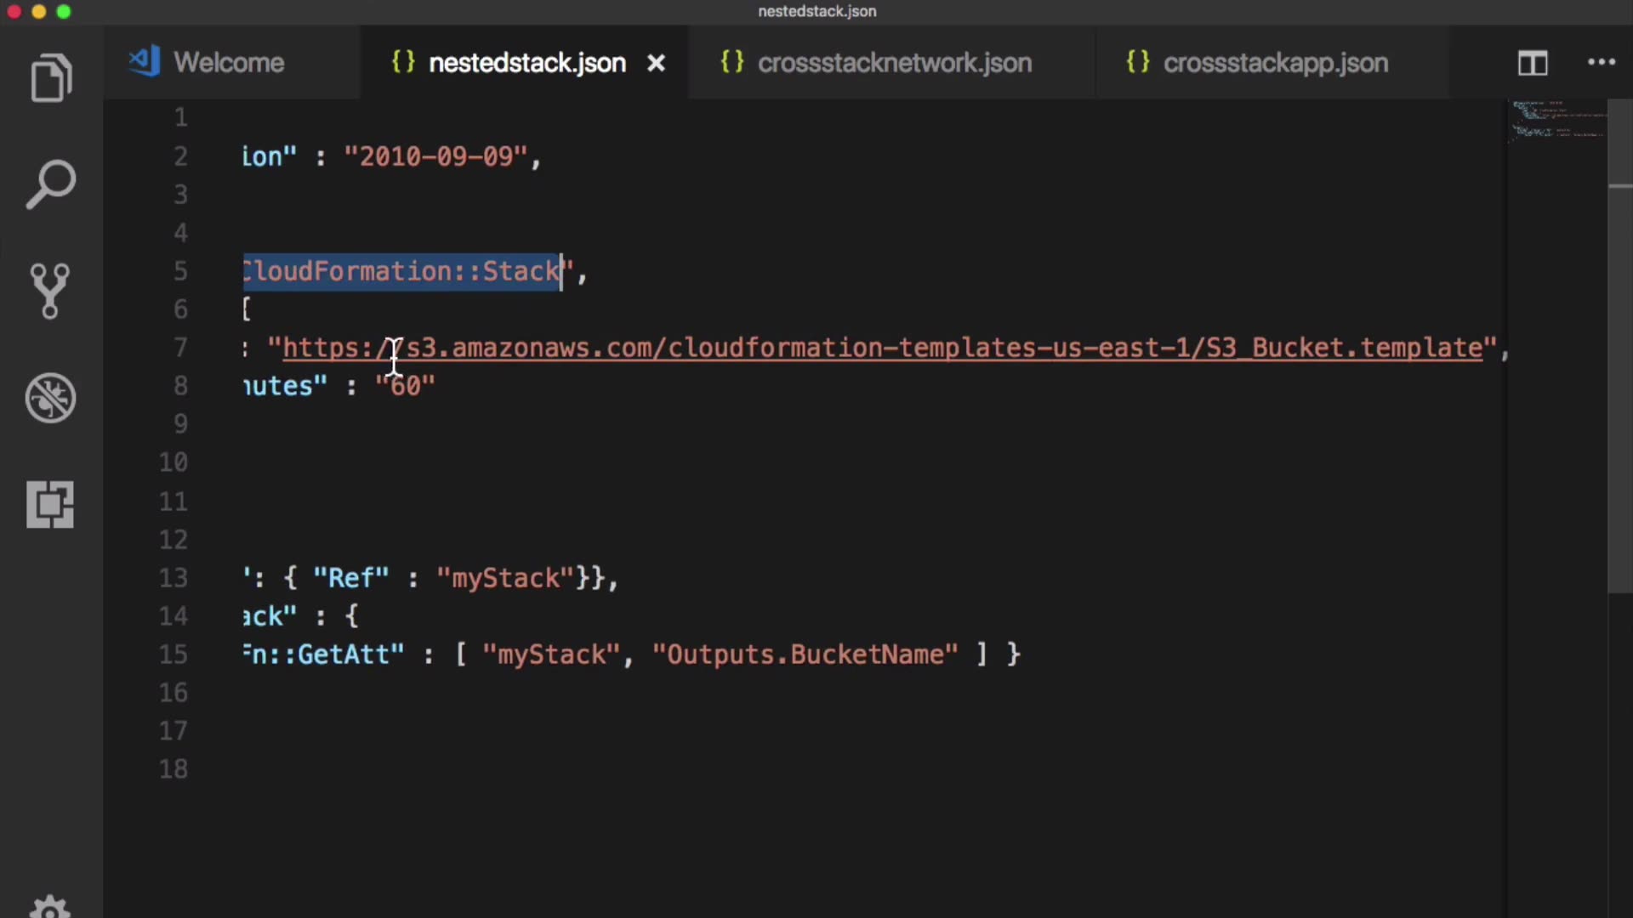Viewport: 1633px width, 918px height.
Task: Switch to the crossstackapp.json tab
Action: [x=1275, y=63]
